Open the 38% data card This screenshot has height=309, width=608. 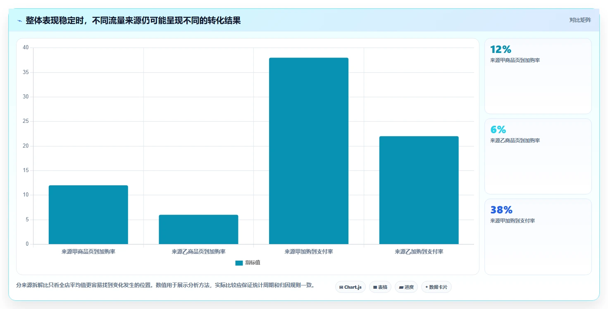point(538,237)
